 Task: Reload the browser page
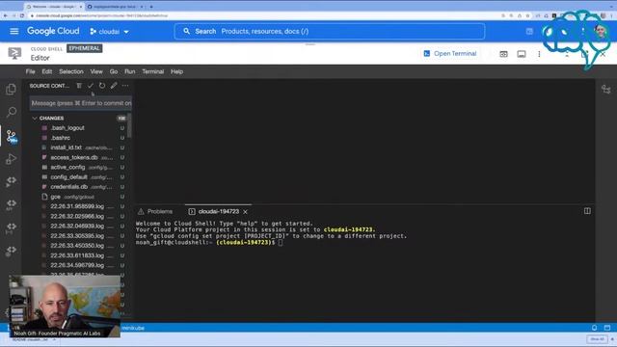click(22, 15)
